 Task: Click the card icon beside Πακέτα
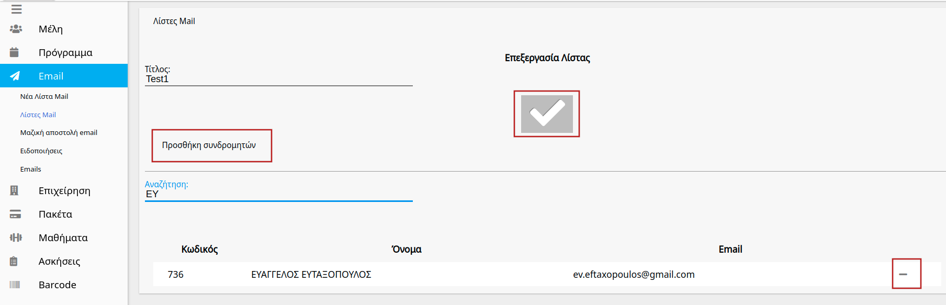(15, 214)
